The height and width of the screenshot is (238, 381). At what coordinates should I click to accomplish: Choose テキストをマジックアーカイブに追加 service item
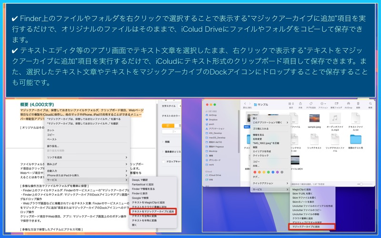click(153, 211)
